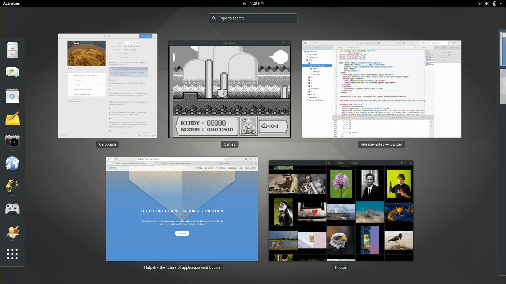Viewport: 506px width, 284px height.
Task: Click the Activities button
Action: [11, 3]
